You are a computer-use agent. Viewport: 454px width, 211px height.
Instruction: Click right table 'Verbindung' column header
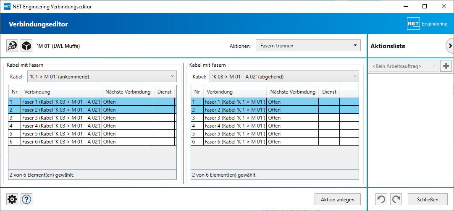pos(235,92)
